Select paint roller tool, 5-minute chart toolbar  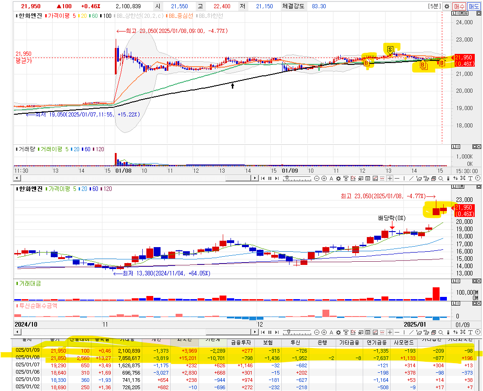[x=346, y=179]
